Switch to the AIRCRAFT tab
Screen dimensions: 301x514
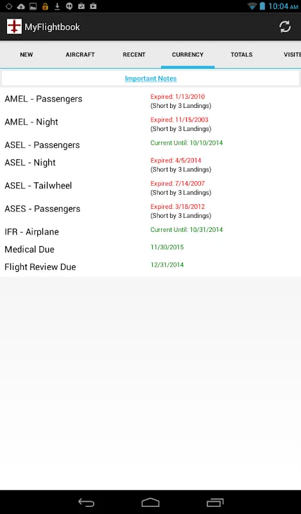(x=80, y=55)
